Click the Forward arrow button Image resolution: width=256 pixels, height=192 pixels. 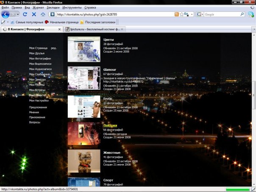(13, 14)
